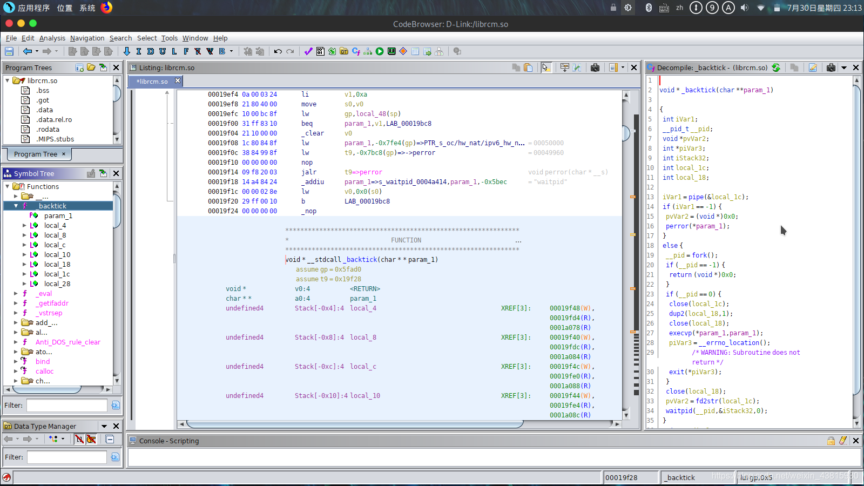Click the listing vertical scrollbar thumb

coord(626,133)
